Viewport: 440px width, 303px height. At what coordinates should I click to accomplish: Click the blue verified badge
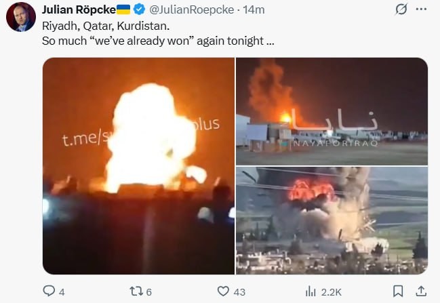139,9
